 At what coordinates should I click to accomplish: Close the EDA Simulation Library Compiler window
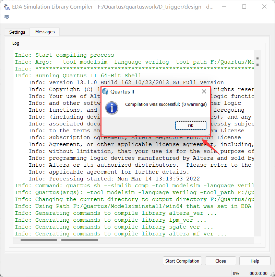point(264,7)
